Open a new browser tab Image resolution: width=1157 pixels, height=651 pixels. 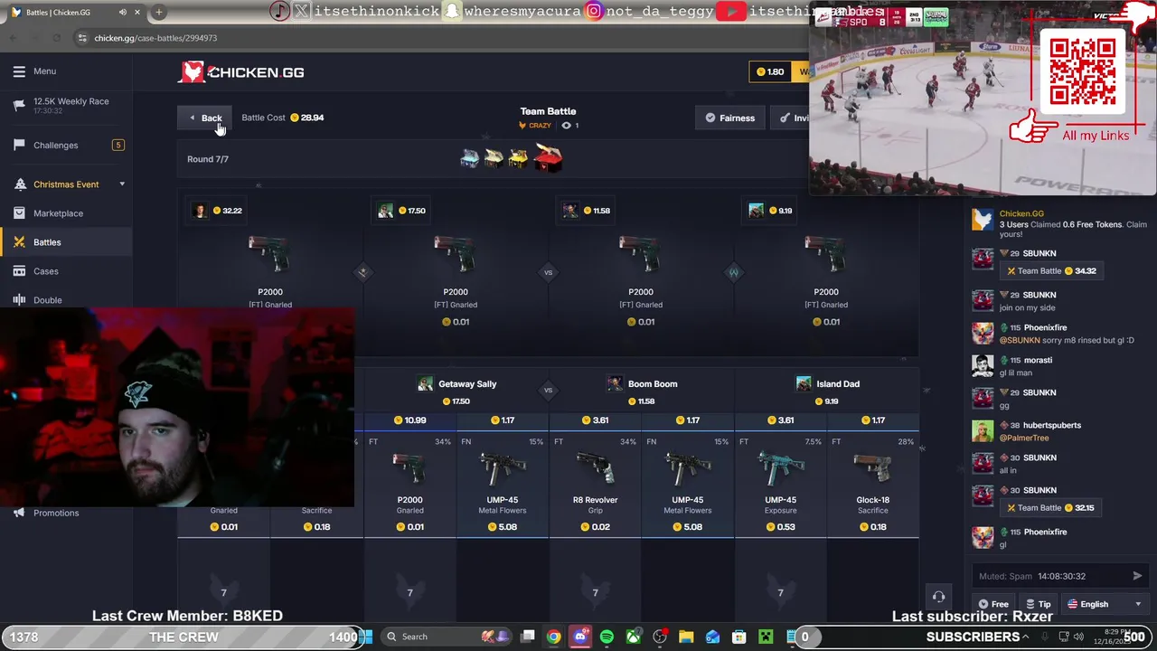coord(159,12)
